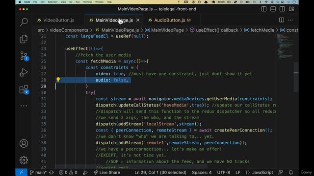The width and height of the screenshot is (314, 176).
Task: Close the MainVideoPage.js tab
Action: 138,20
